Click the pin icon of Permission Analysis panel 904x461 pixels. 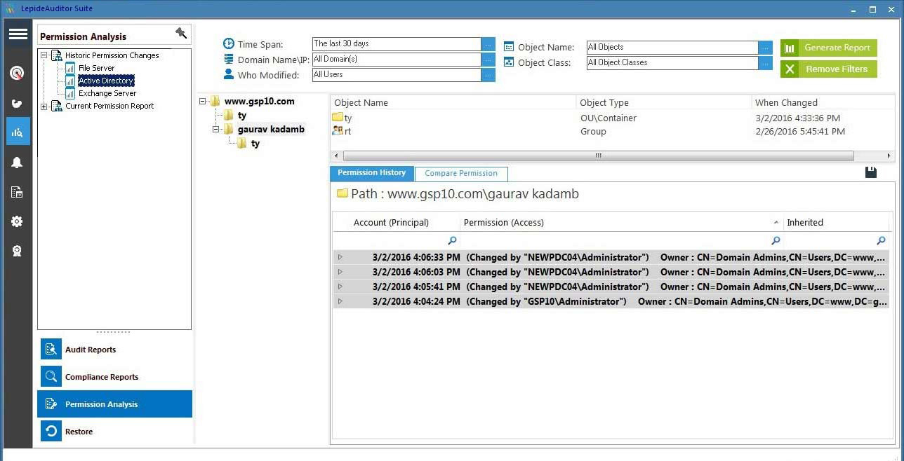coord(181,34)
